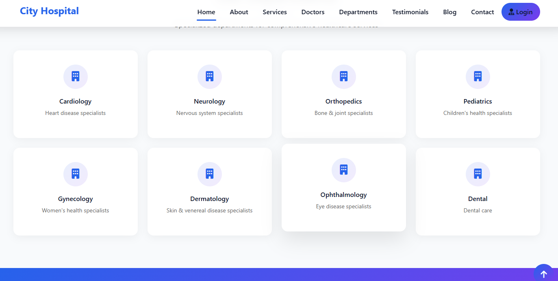Click 'Eye disease specialists' text
The height and width of the screenshot is (281, 558).
(344, 207)
